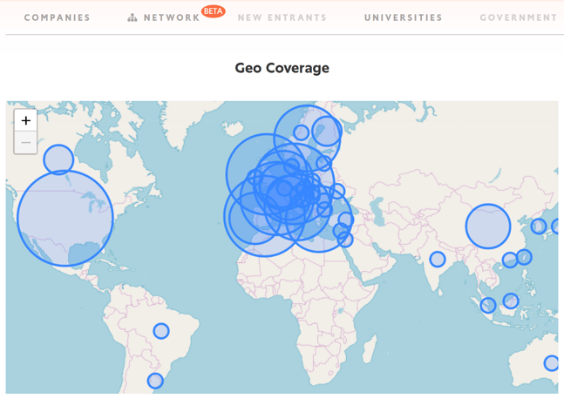Click the network hierarchy icon
The height and width of the screenshot is (399, 564).
click(x=133, y=17)
